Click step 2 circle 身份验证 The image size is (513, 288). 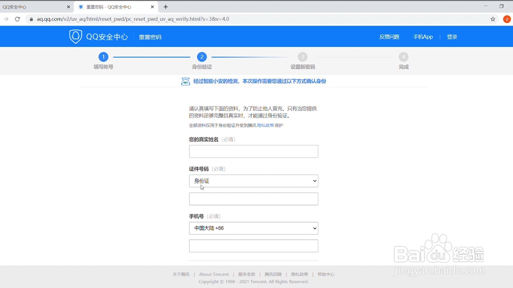[202, 57]
